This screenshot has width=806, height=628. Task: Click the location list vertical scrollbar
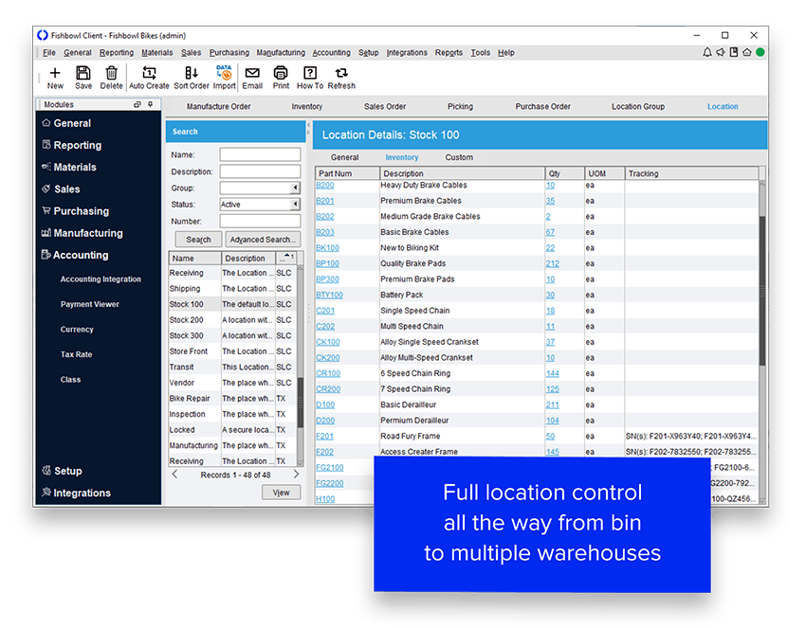coord(301,403)
